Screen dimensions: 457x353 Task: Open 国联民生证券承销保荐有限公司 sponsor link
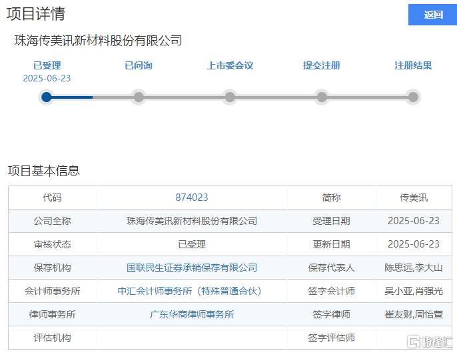point(192,268)
